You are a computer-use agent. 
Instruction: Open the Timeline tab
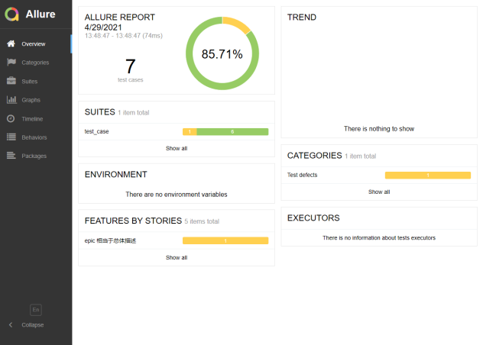(x=36, y=119)
